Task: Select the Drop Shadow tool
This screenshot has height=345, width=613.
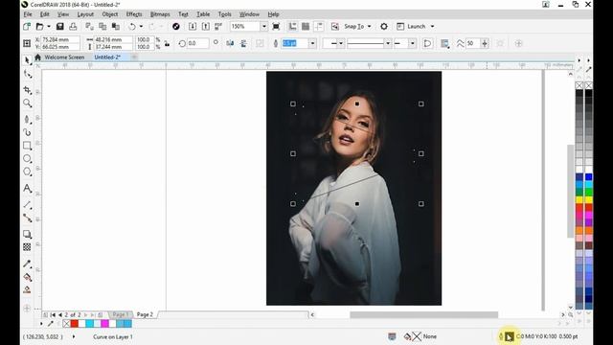Action: tap(27, 234)
